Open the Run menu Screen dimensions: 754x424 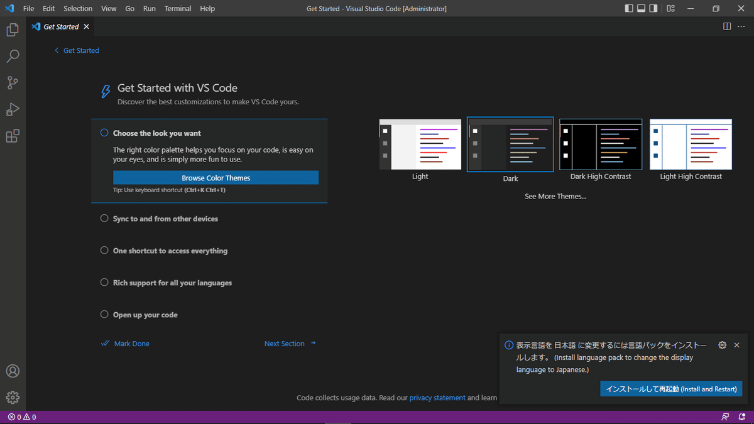tap(149, 8)
